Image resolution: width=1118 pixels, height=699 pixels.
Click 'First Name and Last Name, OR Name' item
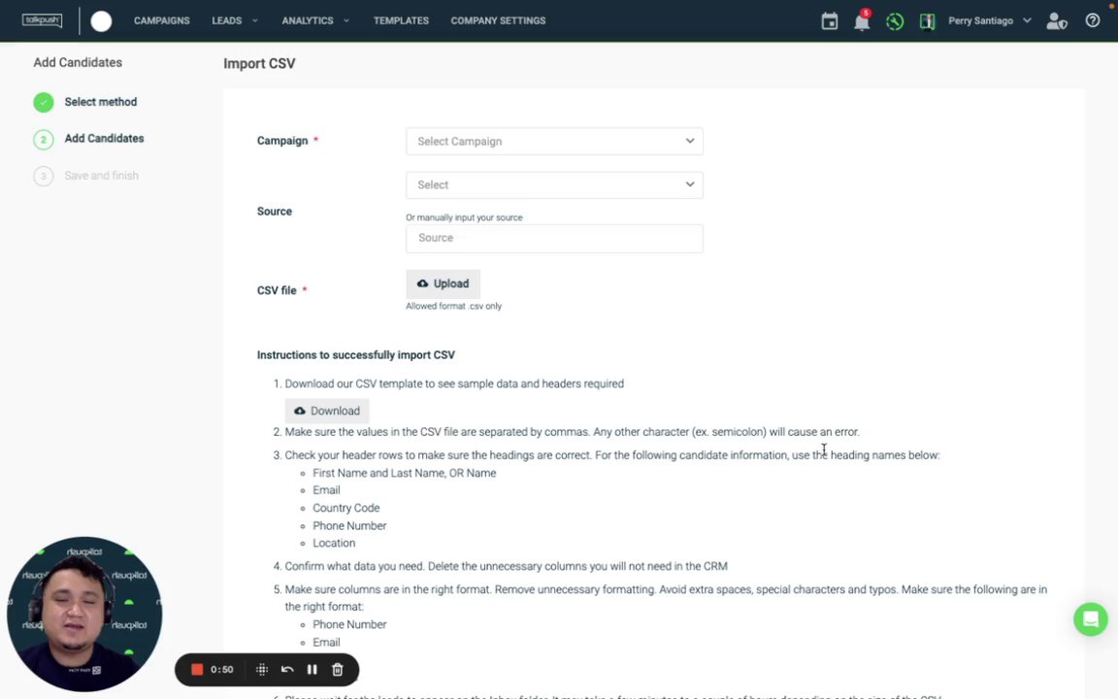click(405, 473)
